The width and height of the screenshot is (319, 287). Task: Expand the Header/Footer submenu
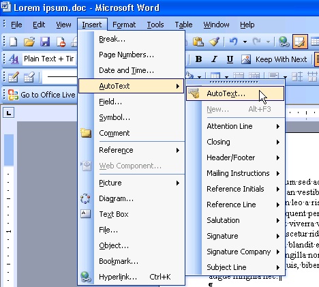235,157
